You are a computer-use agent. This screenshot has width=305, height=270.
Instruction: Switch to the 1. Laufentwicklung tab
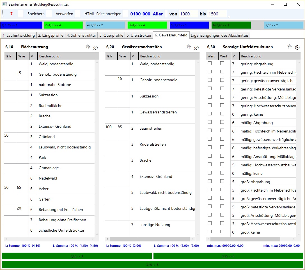point(19,35)
